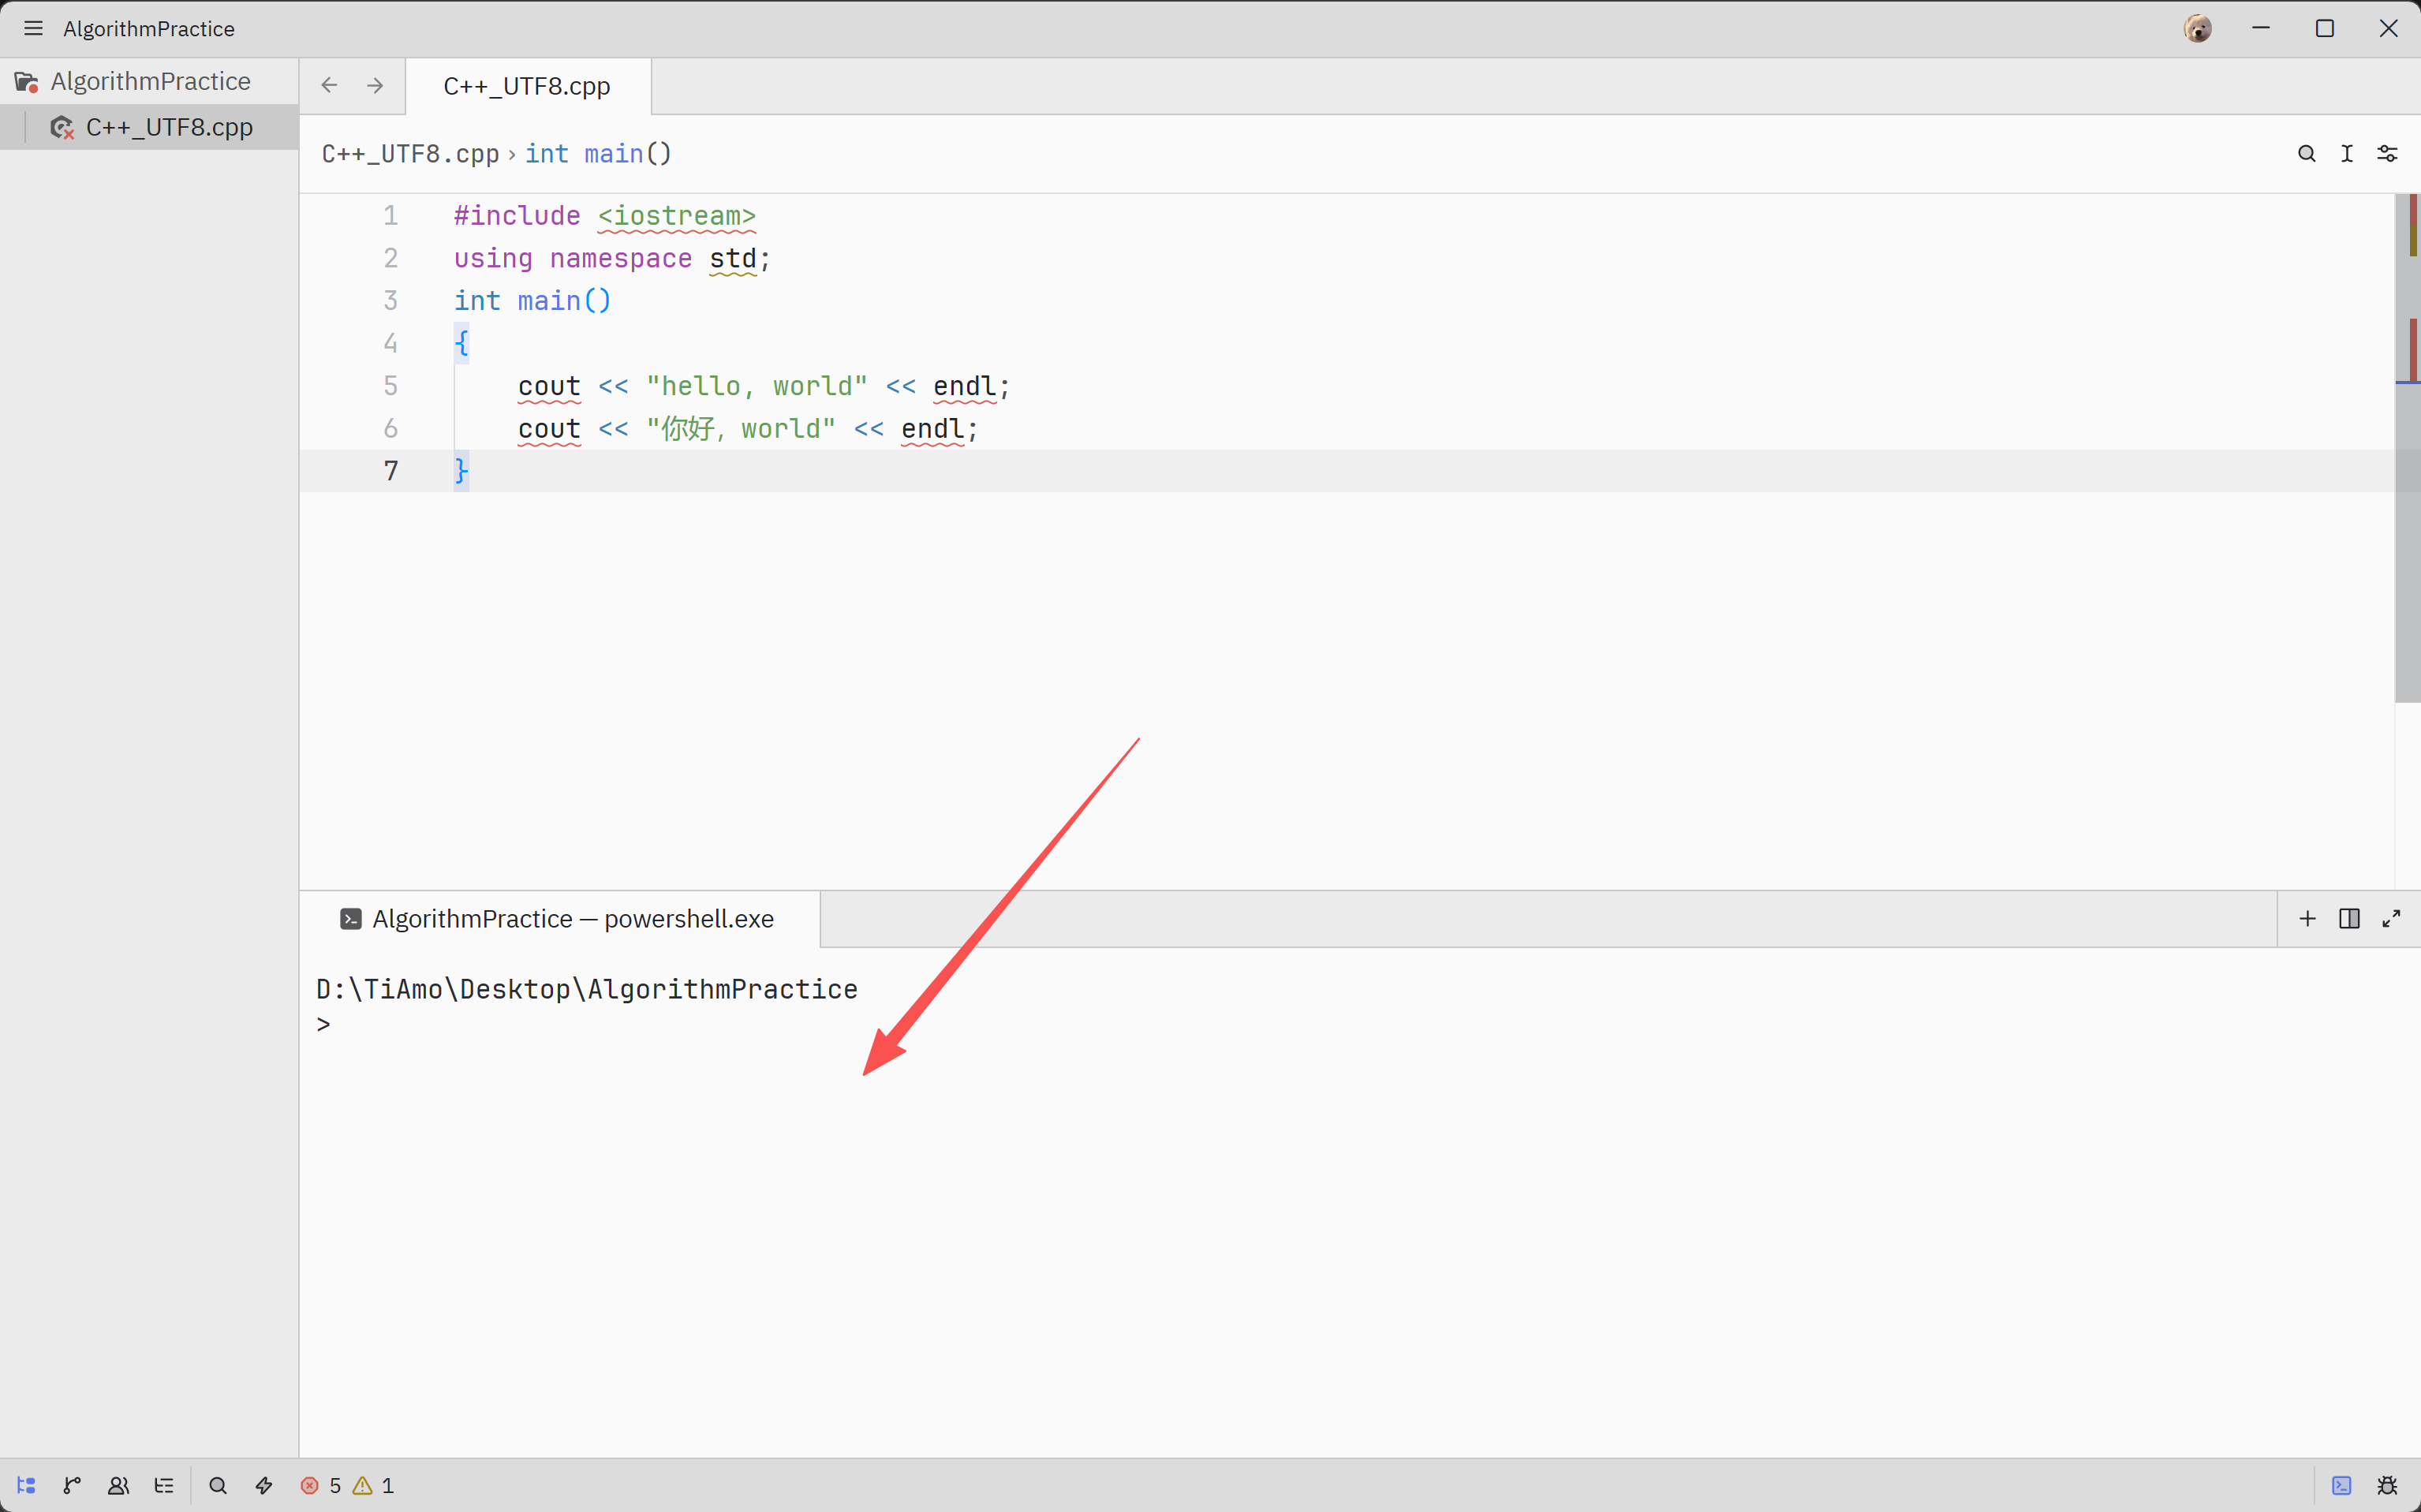Collapse the AlgorithmPractice project folder
The image size is (2421, 1512).
(x=150, y=81)
